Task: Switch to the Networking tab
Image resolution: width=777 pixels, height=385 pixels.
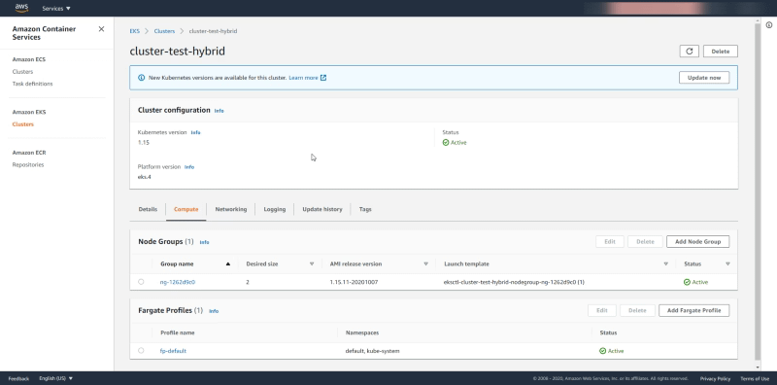Action: point(230,209)
